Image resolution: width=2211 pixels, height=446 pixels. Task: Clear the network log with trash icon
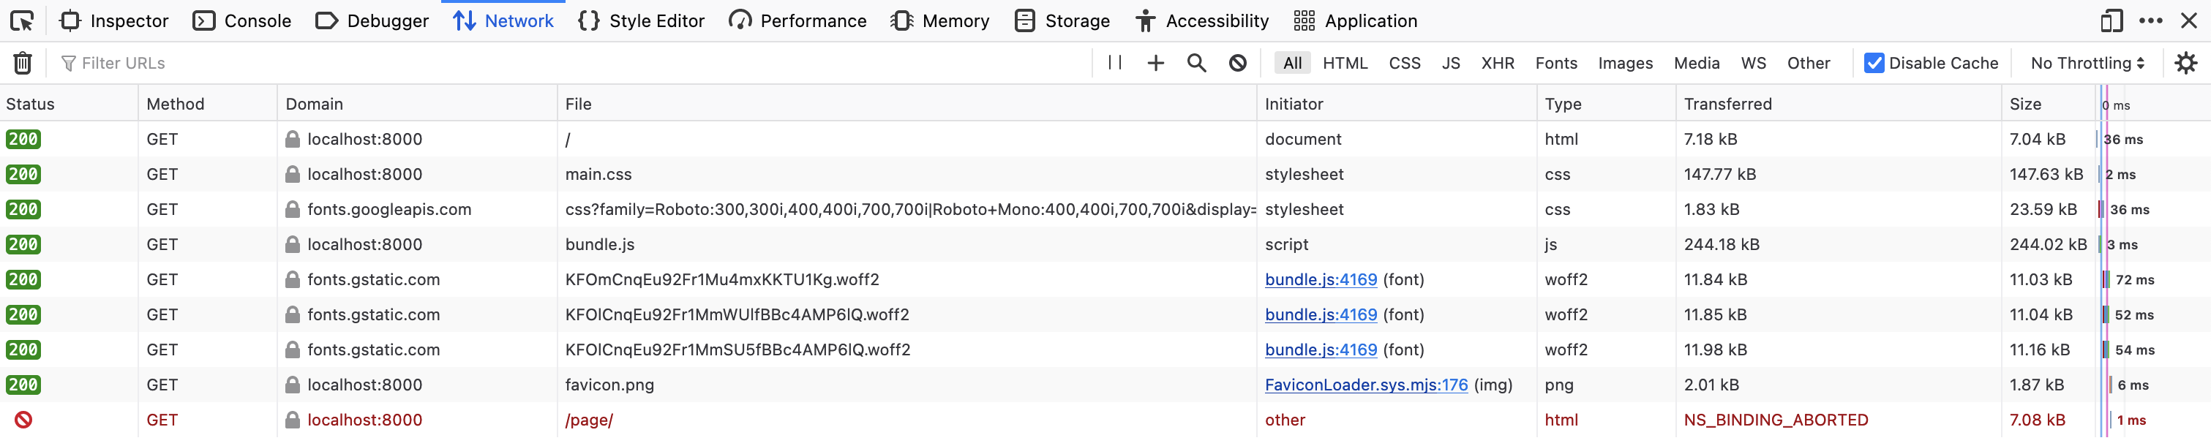tap(23, 63)
